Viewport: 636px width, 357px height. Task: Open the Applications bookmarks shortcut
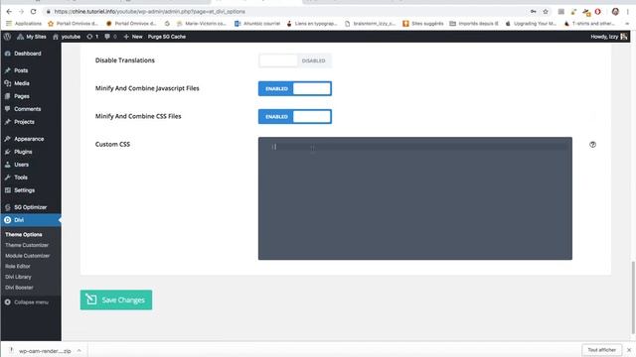click(24, 24)
